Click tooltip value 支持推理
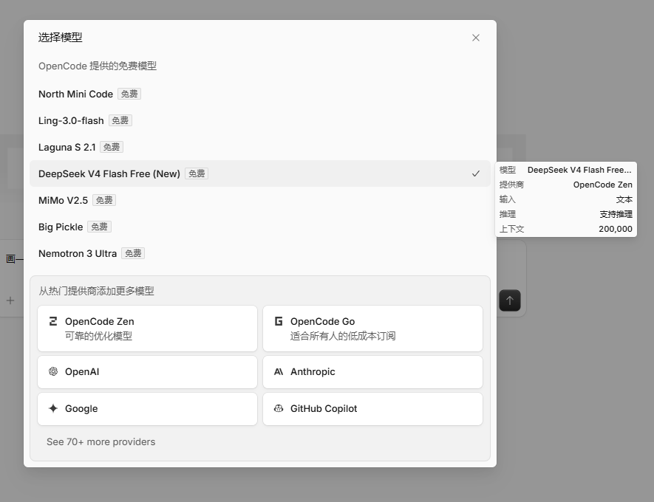 point(616,214)
